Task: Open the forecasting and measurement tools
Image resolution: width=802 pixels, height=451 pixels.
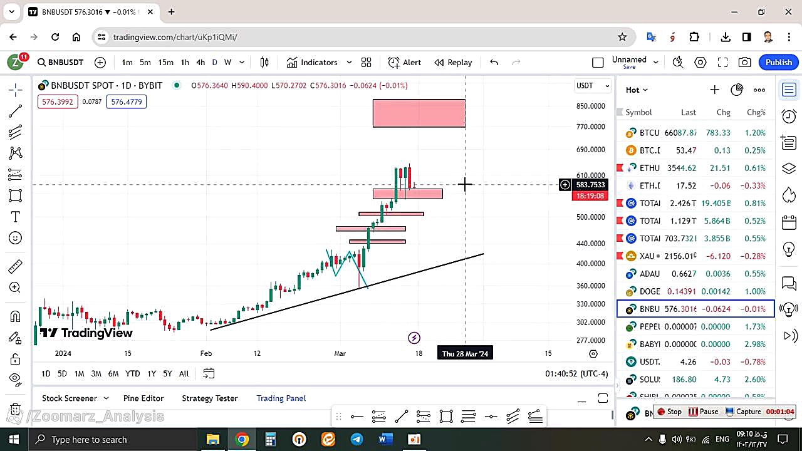Action: 16,175
